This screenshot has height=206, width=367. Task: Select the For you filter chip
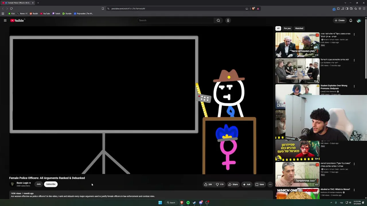[x=287, y=28]
